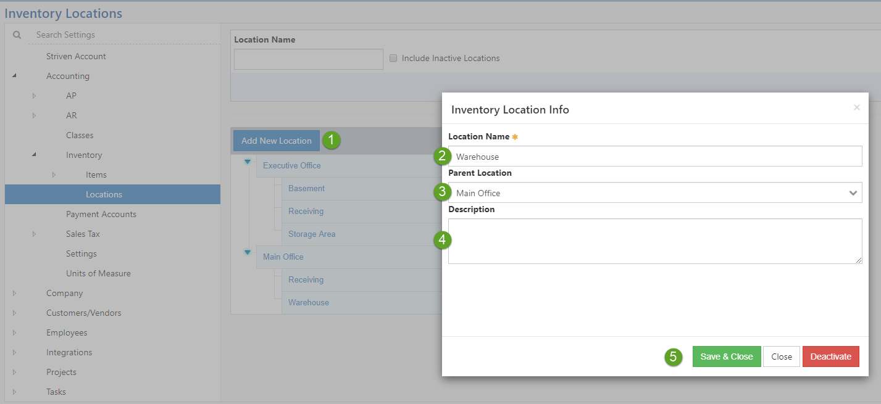Collapse the Main Office location tree

pyautogui.click(x=247, y=252)
